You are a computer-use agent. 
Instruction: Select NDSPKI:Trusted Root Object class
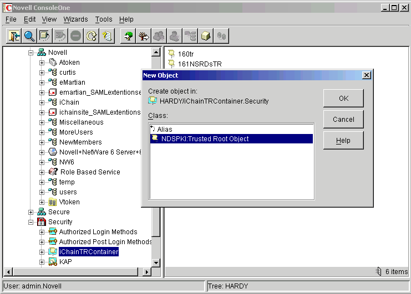pyautogui.click(x=231, y=138)
